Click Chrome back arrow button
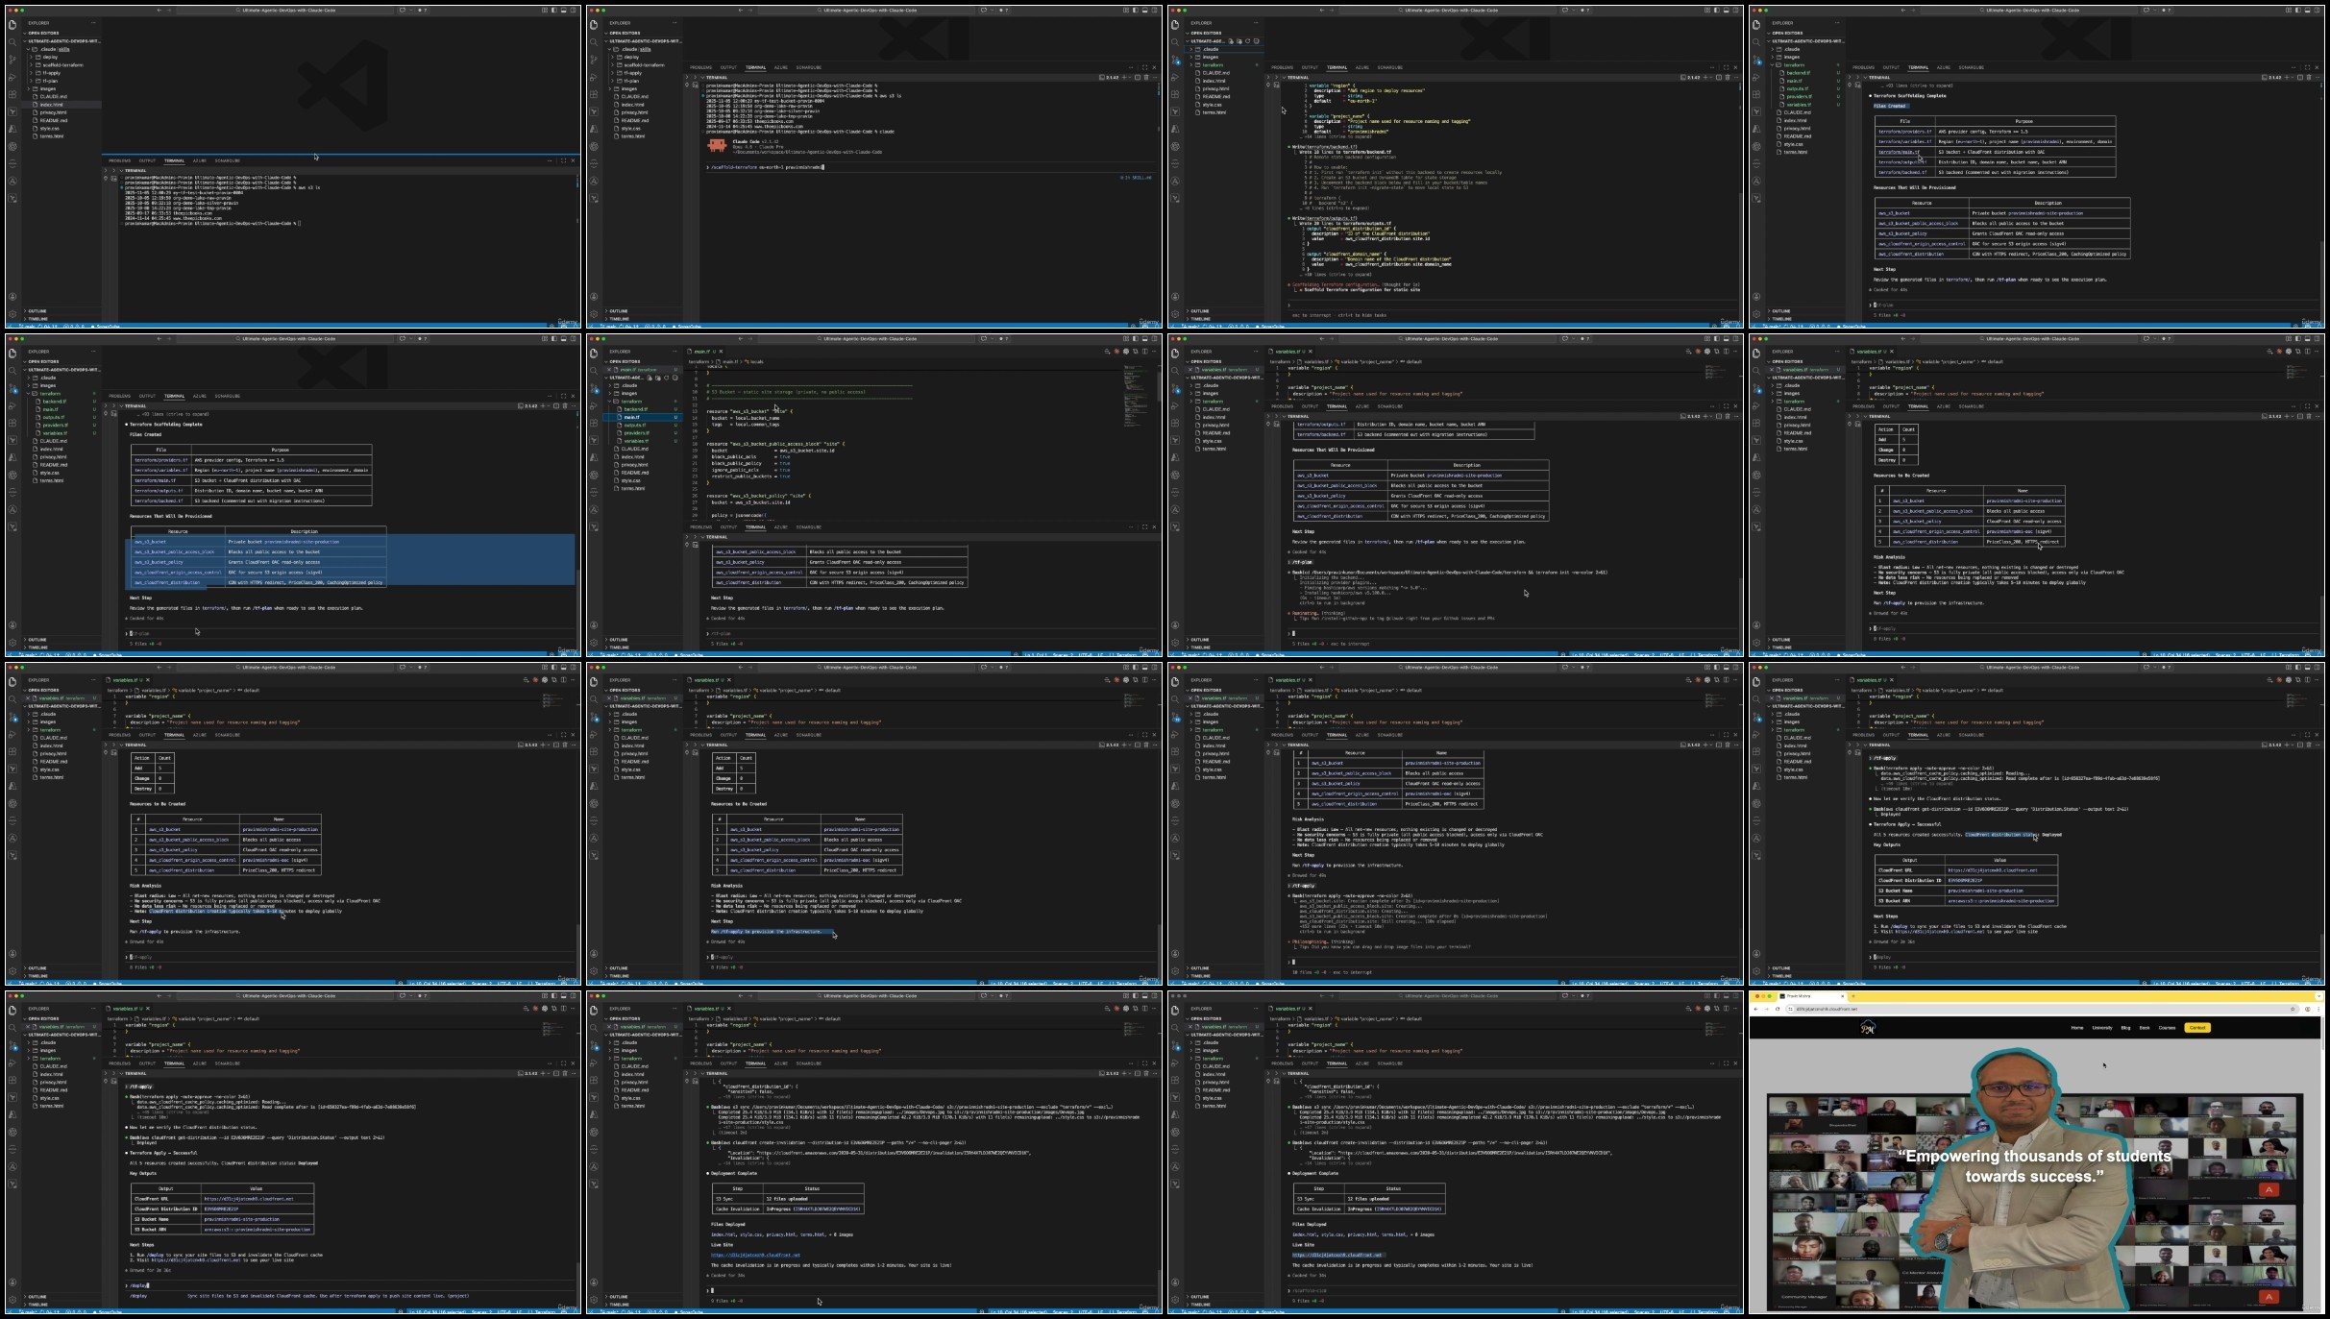The image size is (2330, 1319). 1755,1009
